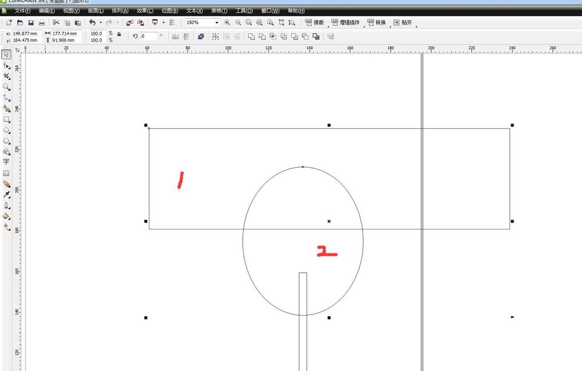582x371 pixels.
Task: Toggle the lock ratio padlock
Action: pyautogui.click(x=119, y=34)
